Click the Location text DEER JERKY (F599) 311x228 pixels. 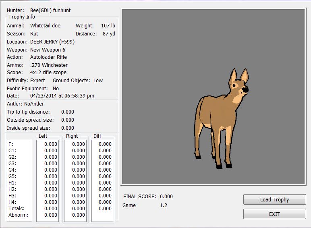52,41
